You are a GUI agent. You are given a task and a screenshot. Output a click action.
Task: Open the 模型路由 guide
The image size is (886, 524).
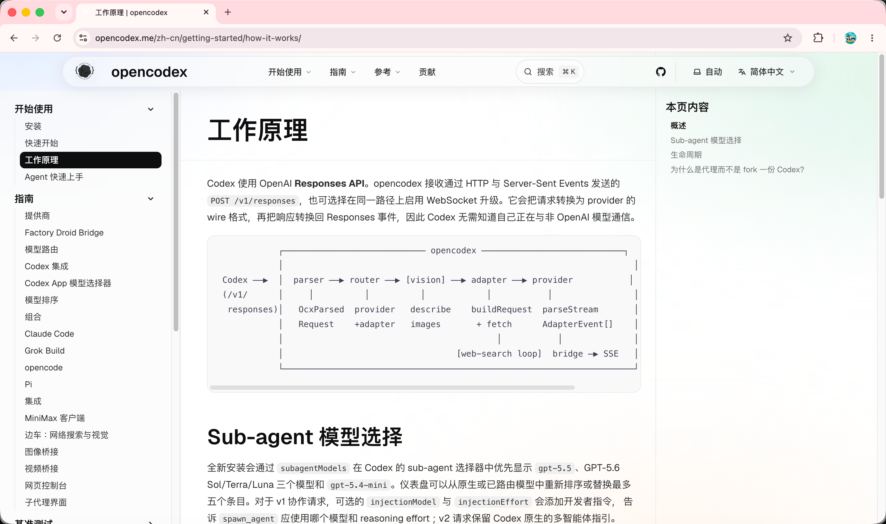[41, 249]
